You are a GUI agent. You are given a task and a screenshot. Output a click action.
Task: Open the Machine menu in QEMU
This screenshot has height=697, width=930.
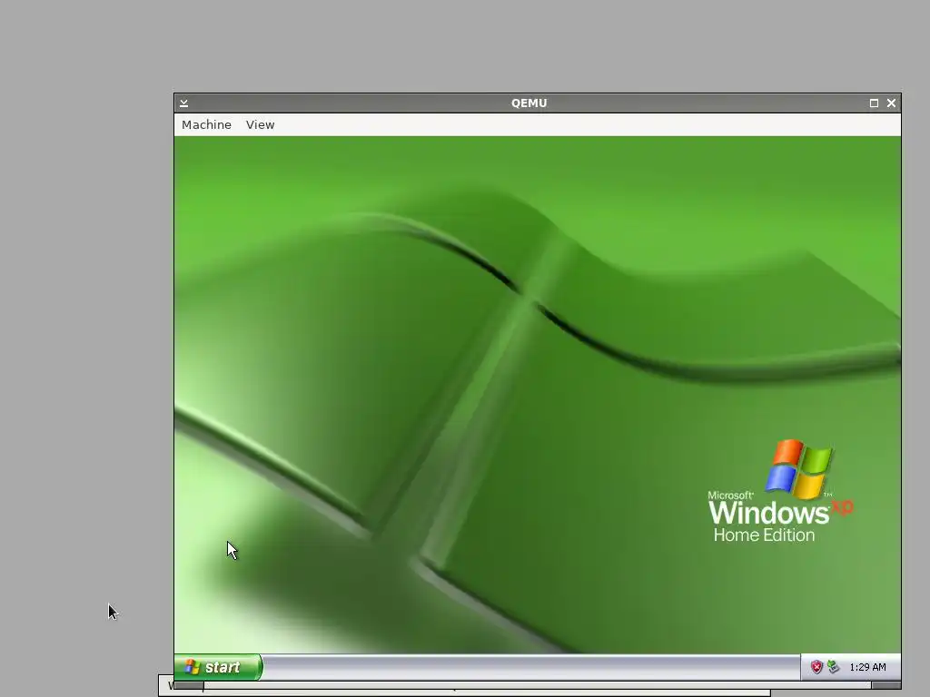(206, 124)
